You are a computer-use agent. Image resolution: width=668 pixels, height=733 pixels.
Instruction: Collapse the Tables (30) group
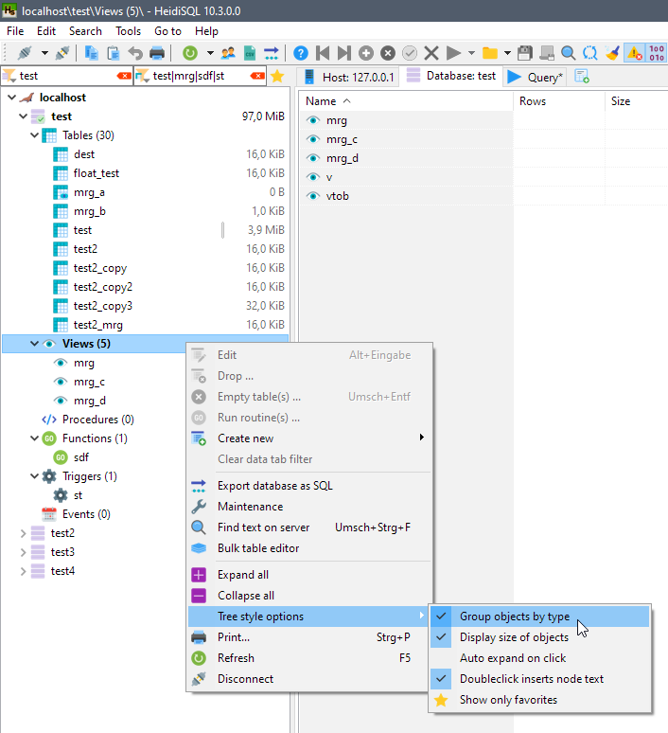point(34,135)
